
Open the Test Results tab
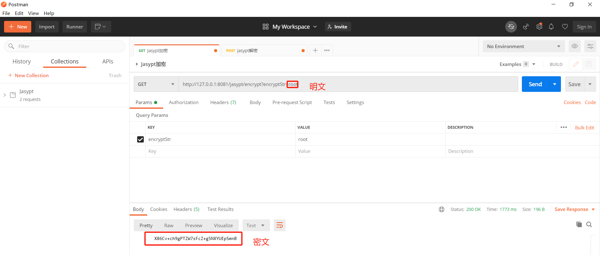pos(220,209)
